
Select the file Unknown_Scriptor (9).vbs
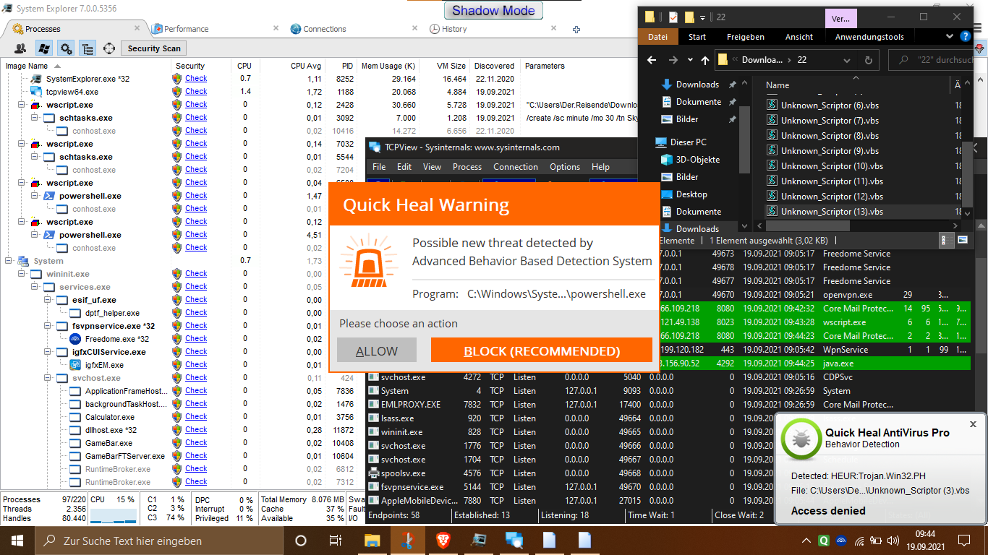point(830,151)
